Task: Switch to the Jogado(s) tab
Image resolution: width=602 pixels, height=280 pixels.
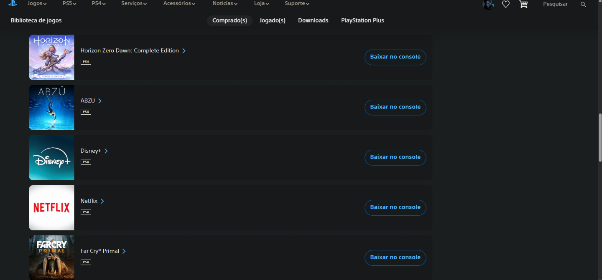Action: pos(272,20)
